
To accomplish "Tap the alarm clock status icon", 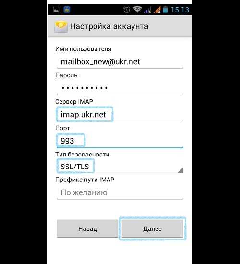I will 127,10.
